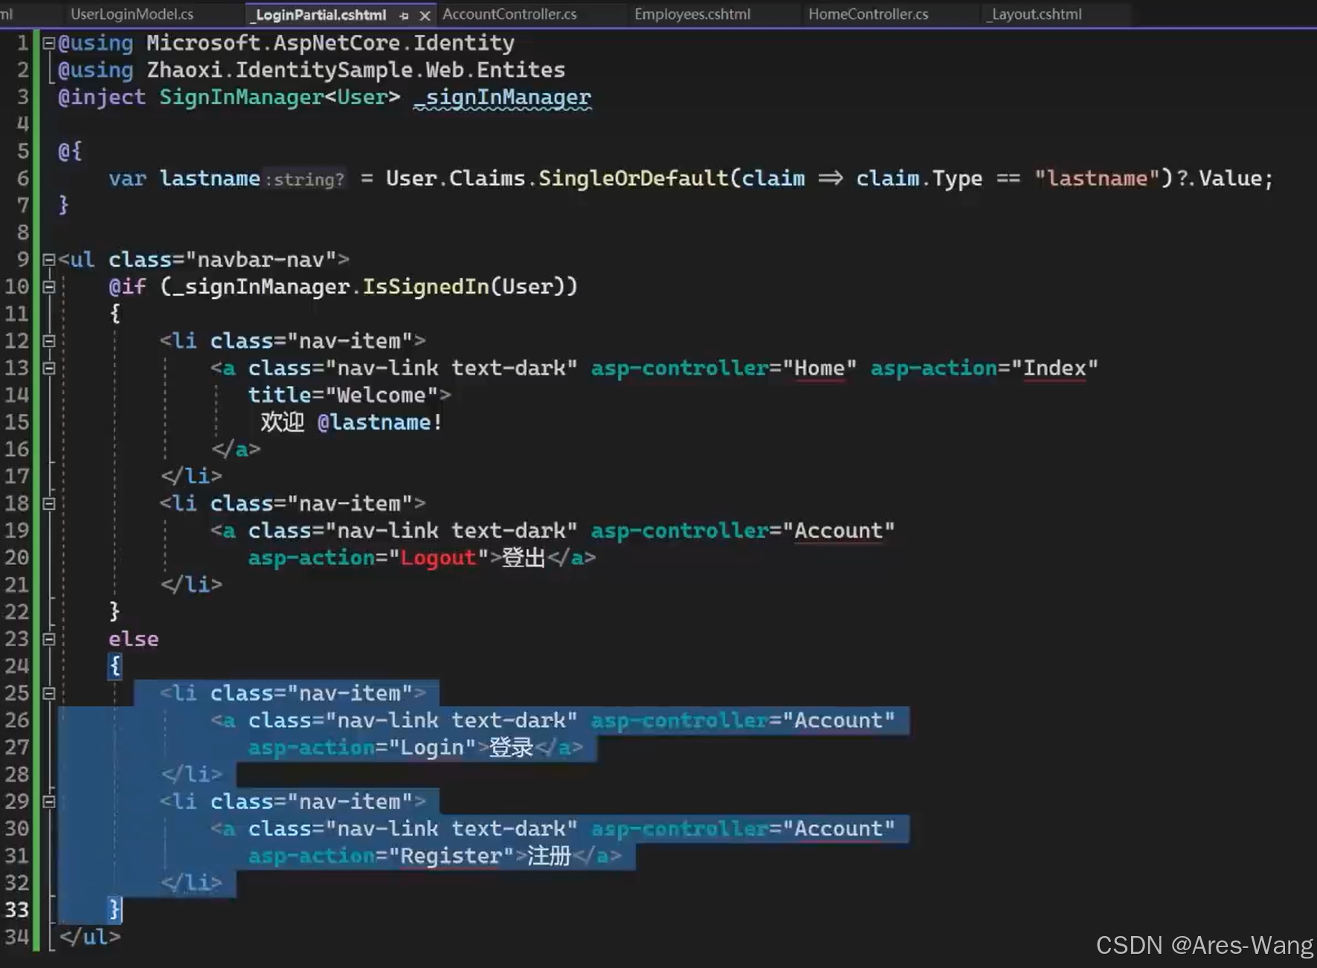This screenshot has width=1317, height=968.
Task: Click line number 33 to select that line
Action: pyautogui.click(x=17, y=909)
